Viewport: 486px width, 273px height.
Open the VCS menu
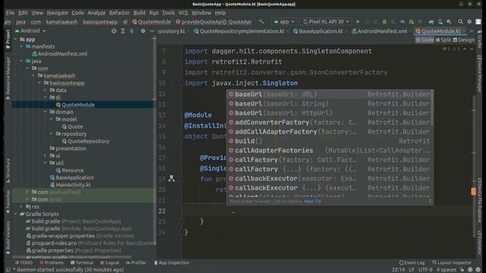183,13
